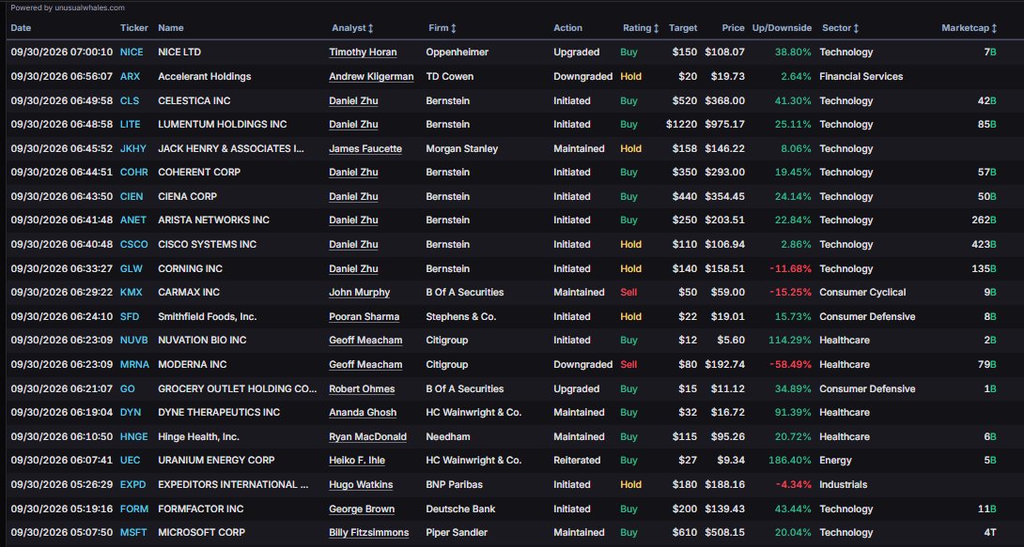Click analyst Billy Fitzsimmons
Viewport: 1024px width, 547px height.
(368, 532)
